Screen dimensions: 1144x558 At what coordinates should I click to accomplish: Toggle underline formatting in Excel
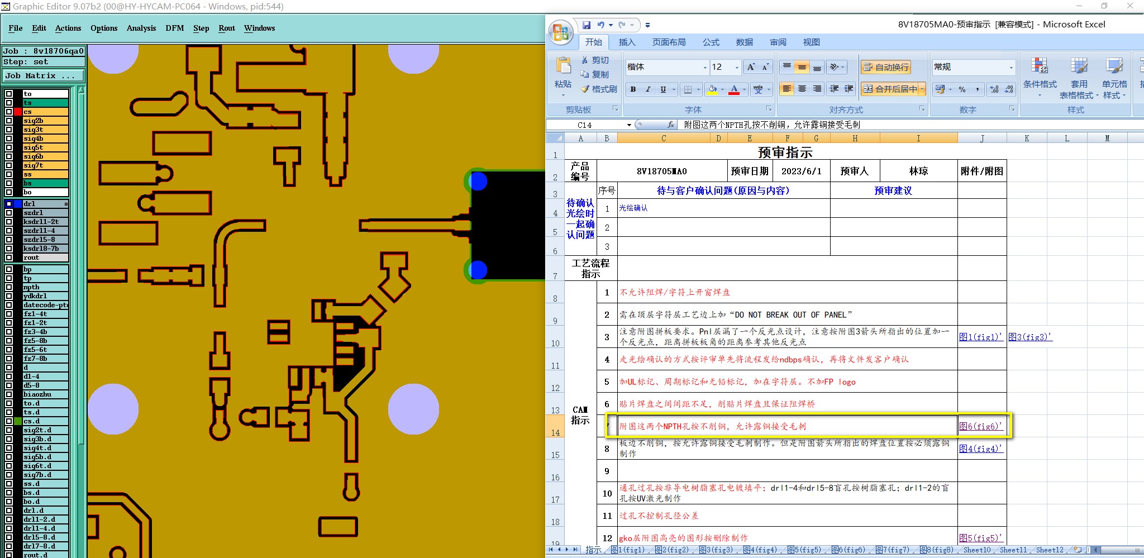click(663, 89)
